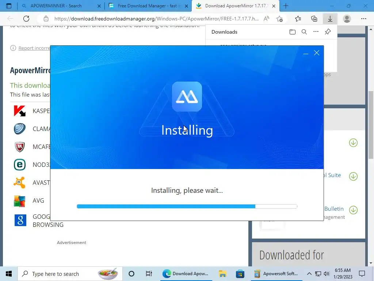Open downloads folder from Downloads panel
The width and height of the screenshot is (374, 281).
pos(293,32)
